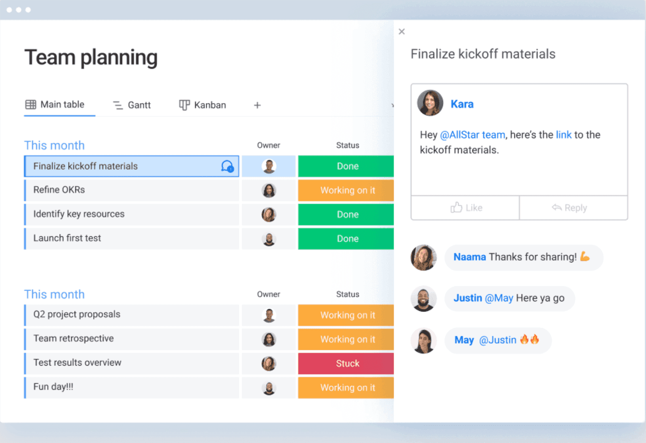Click owner avatar for Q2 project proposals
Viewport: 646px width, 443px height.
click(x=269, y=315)
